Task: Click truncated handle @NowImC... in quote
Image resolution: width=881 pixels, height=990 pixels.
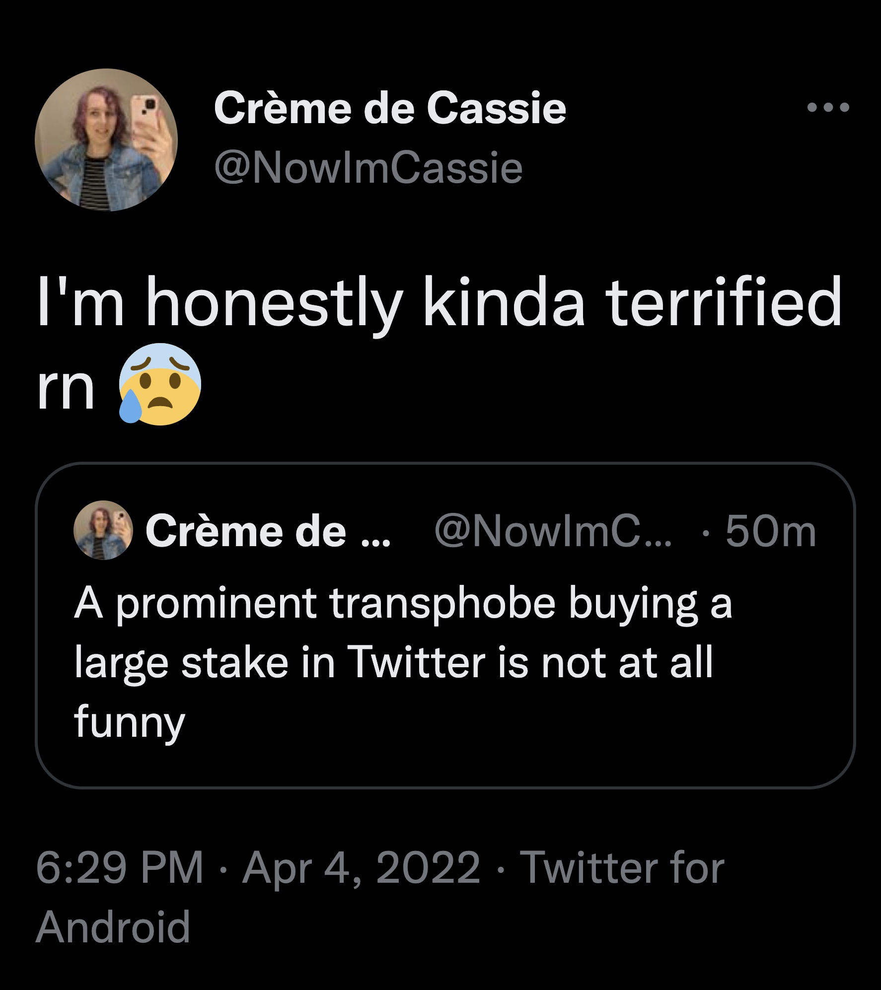Action: point(552,532)
